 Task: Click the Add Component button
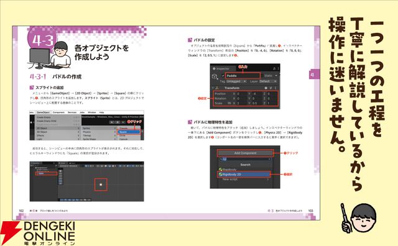pos(245,153)
